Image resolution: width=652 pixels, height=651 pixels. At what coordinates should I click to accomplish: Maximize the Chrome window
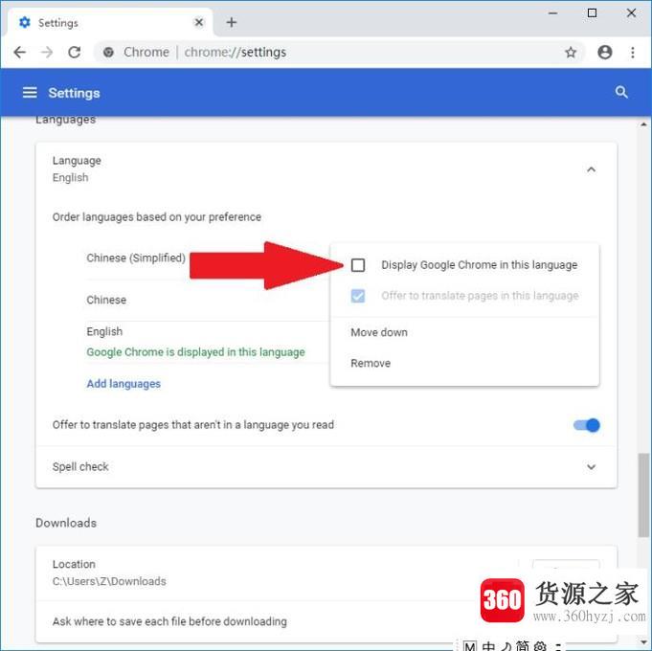[x=592, y=13]
